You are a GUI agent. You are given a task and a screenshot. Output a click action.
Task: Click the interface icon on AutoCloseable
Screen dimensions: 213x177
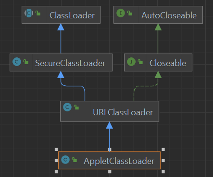pos(121,13)
